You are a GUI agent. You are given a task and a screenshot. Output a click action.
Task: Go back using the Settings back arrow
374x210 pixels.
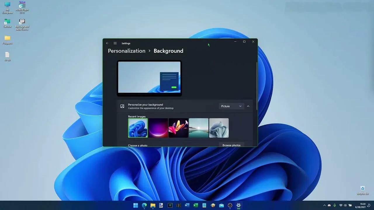coord(107,43)
